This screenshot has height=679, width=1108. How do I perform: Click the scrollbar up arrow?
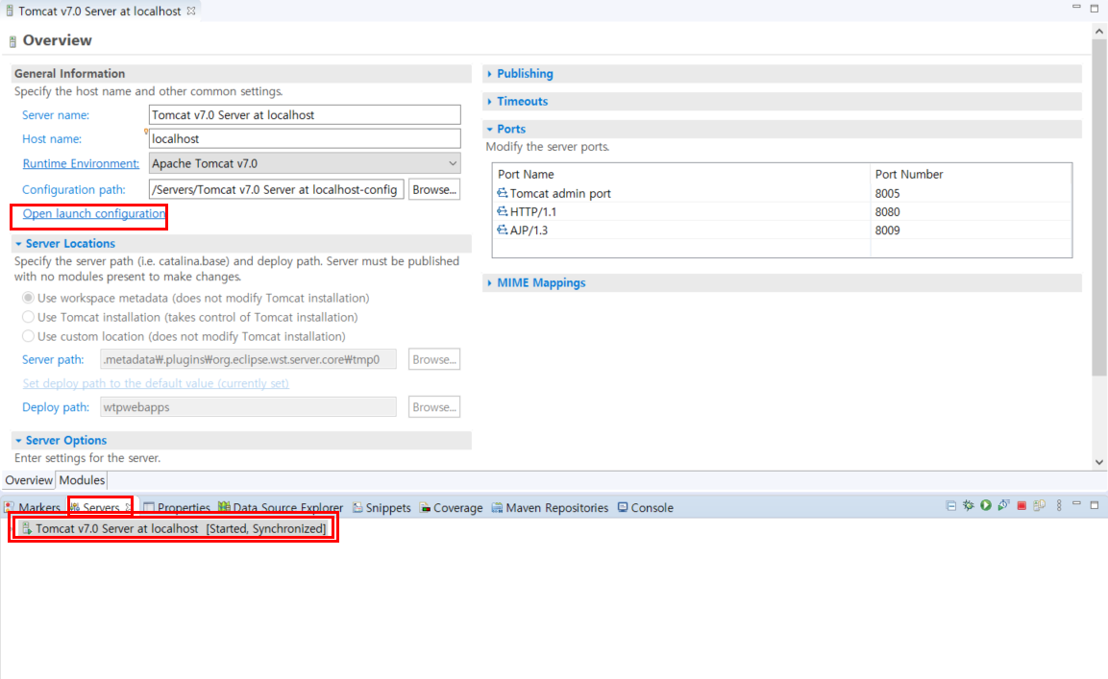1098,31
